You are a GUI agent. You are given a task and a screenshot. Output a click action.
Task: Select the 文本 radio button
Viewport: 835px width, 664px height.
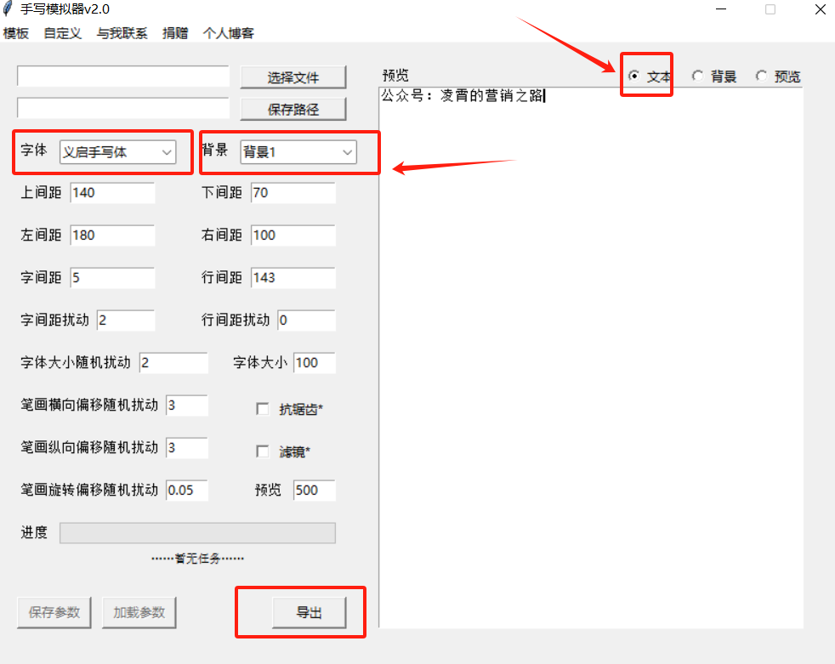pyautogui.click(x=634, y=77)
